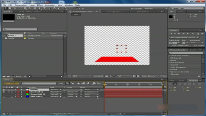The height and width of the screenshot is (116, 206).
Task: Open the Active Camera view dropdown
Action: (x=150, y=76)
